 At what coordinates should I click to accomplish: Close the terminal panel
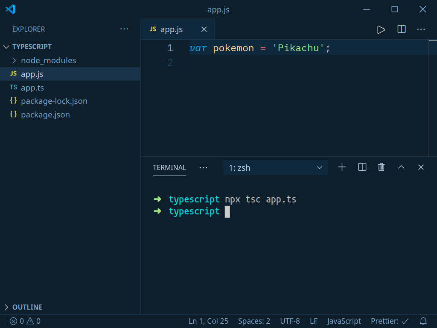click(421, 167)
